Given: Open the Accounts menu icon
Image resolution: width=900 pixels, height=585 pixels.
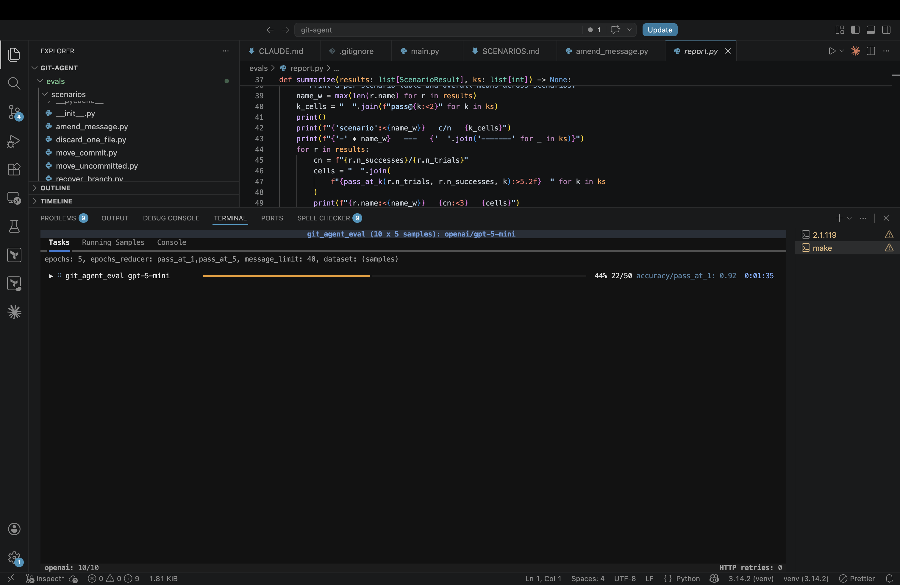Looking at the screenshot, I should point(14,529).
